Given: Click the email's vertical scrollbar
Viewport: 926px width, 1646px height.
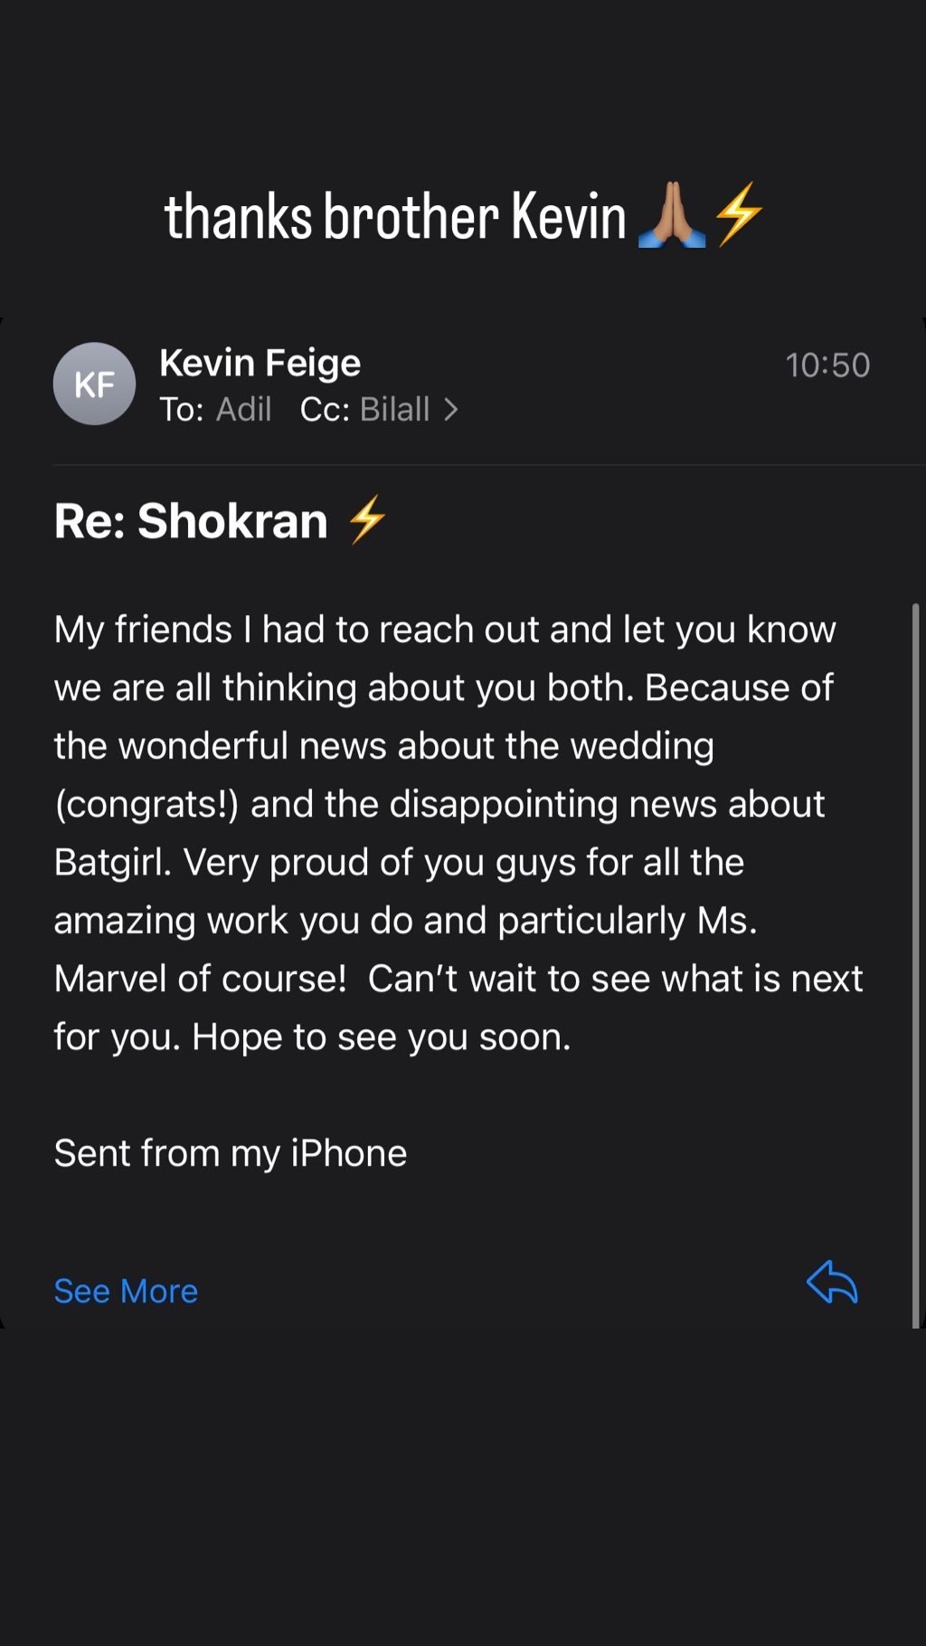Looking at the screenshot, I should pyautogui.click(x=915, y=964).
